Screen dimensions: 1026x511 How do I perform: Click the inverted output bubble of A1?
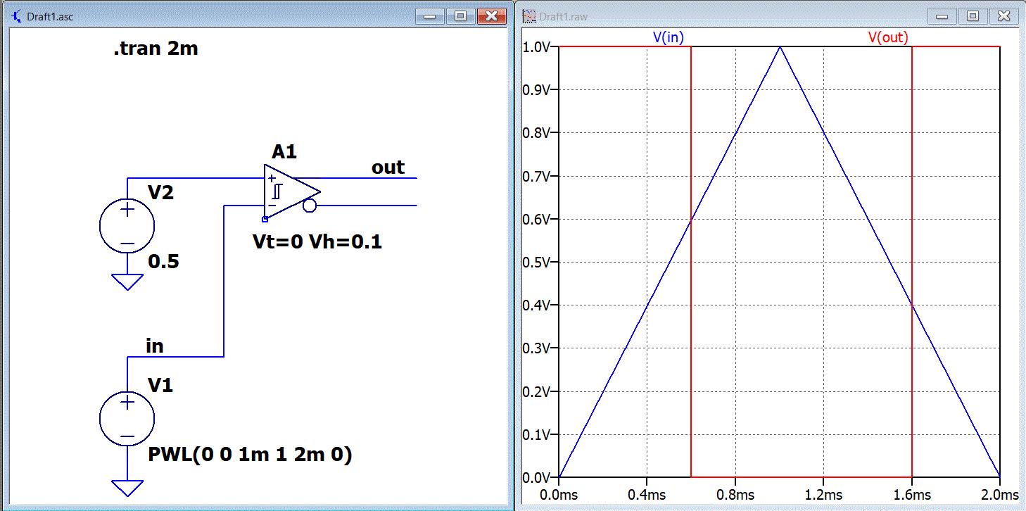(x=310, y=206)
